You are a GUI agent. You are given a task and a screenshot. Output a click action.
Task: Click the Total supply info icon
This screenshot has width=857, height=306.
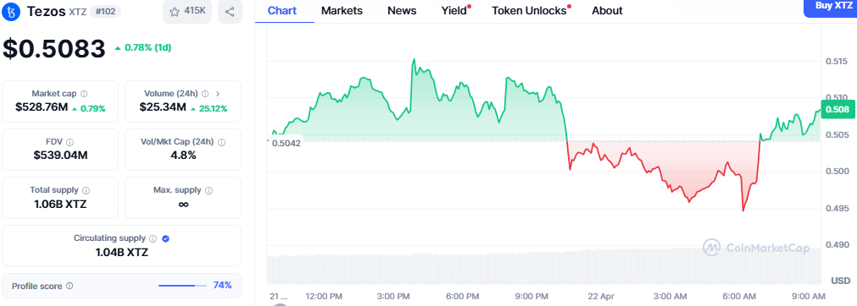[86, 190]
